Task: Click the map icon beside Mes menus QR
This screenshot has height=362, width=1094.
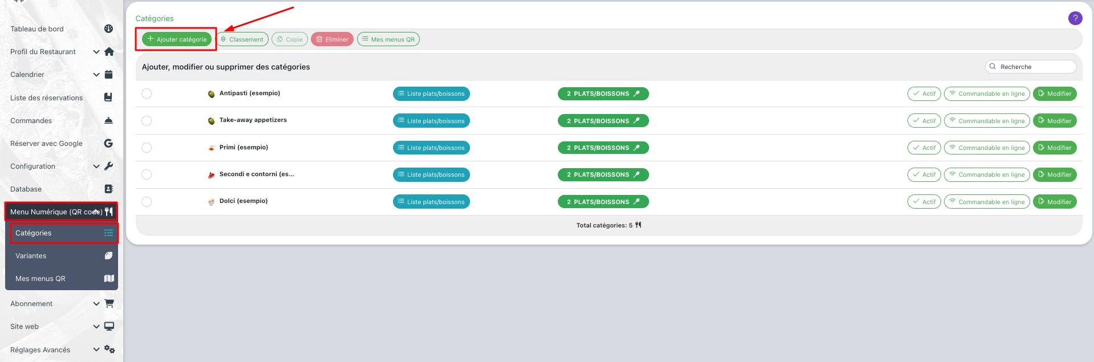Action: click(x=109, y=278)
